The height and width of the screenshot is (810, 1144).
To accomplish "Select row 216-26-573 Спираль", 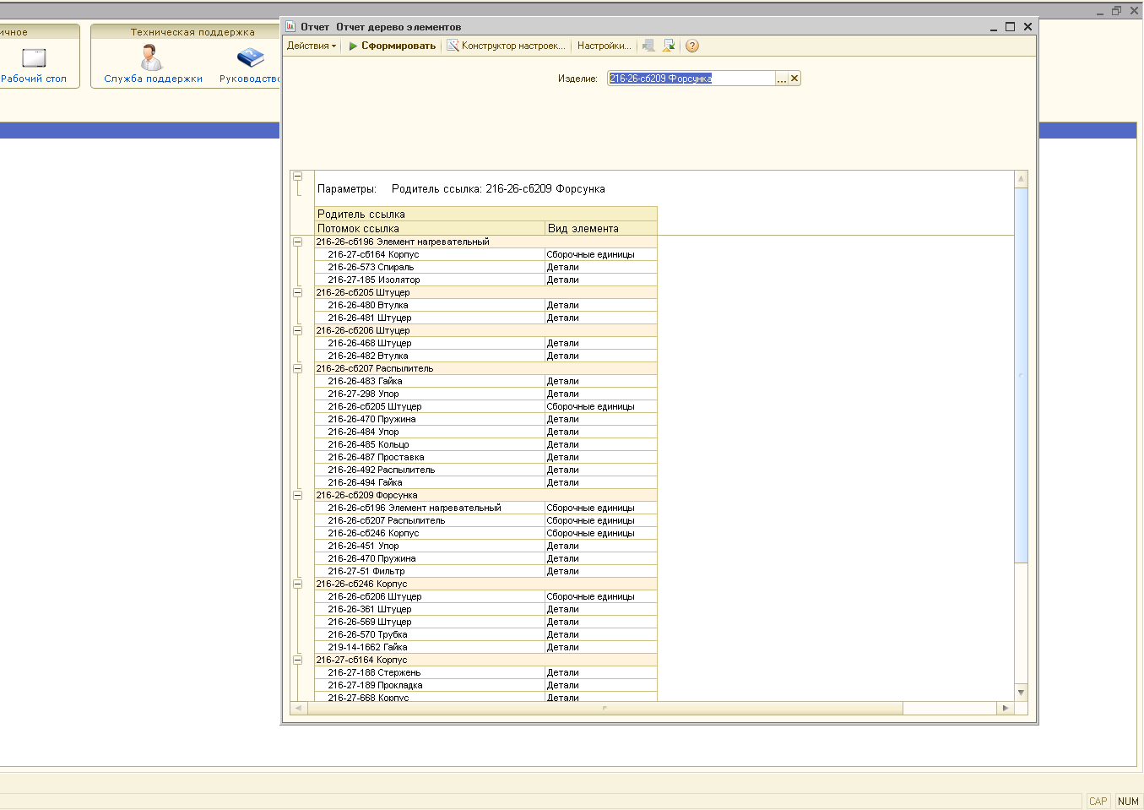I will [x=485, y=267].
